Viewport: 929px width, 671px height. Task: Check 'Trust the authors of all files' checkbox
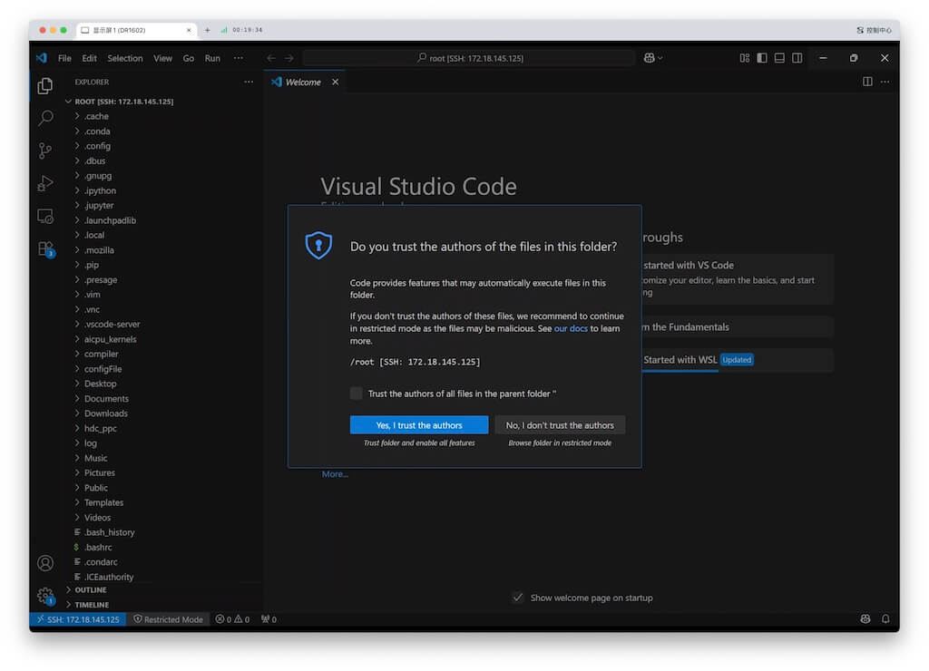pyautogui.click(x=357, y=394)
